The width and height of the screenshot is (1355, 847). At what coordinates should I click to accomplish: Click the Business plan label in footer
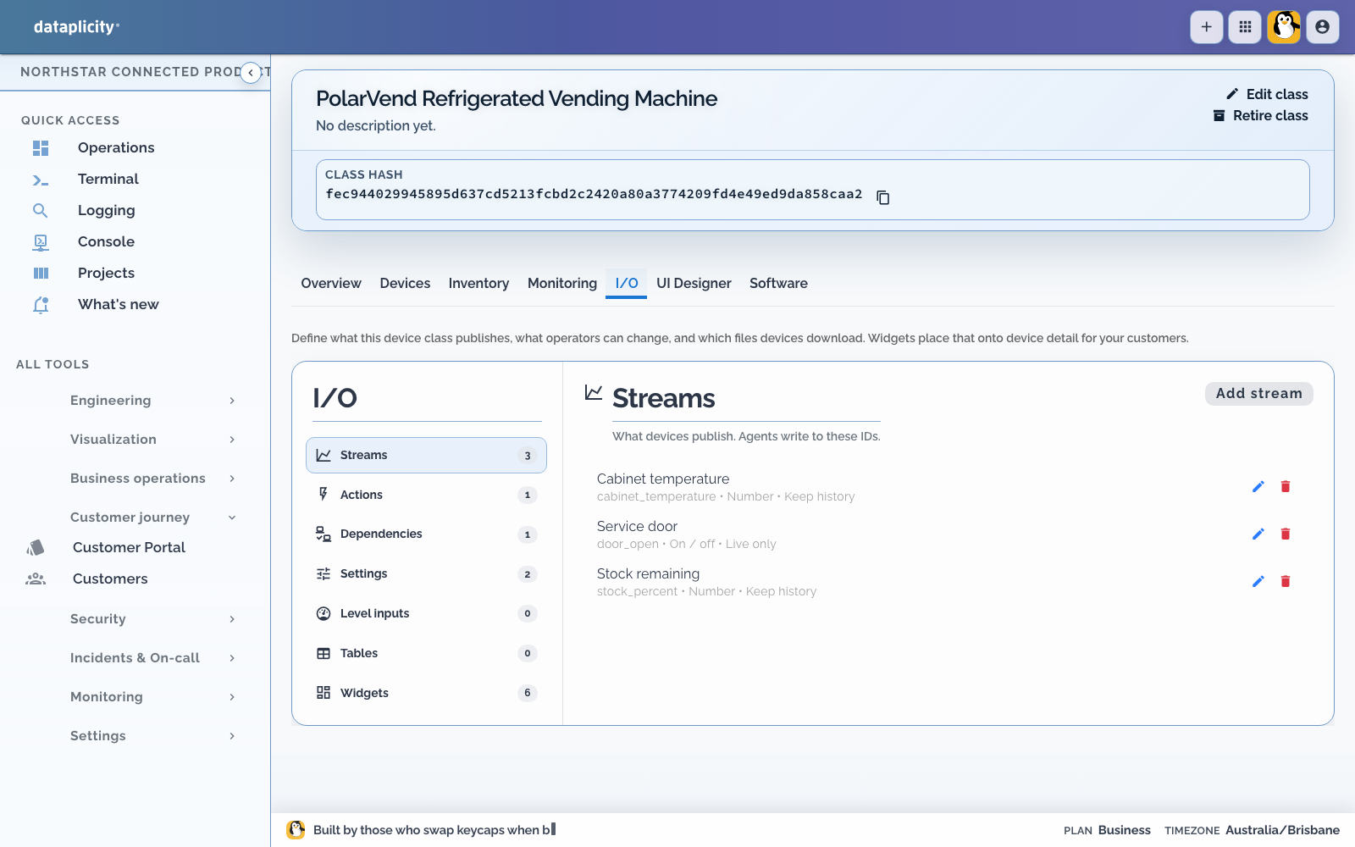(1125, 831)
